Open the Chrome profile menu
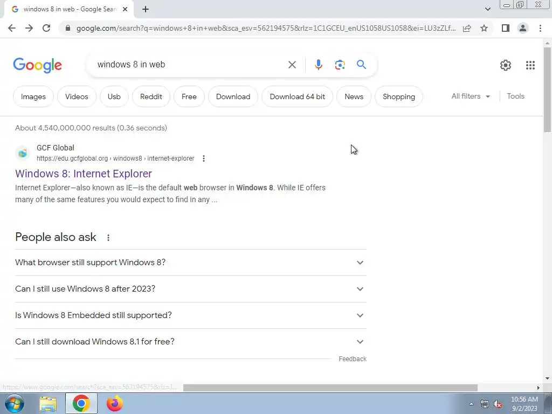The image size is (552, 414). click(523, 28)
